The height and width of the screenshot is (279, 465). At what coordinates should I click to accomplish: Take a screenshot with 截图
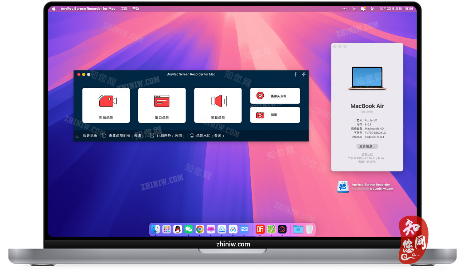pos(275,115)
